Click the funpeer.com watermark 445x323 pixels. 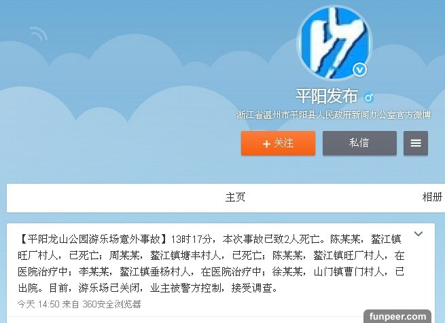[x=397, y=316]
